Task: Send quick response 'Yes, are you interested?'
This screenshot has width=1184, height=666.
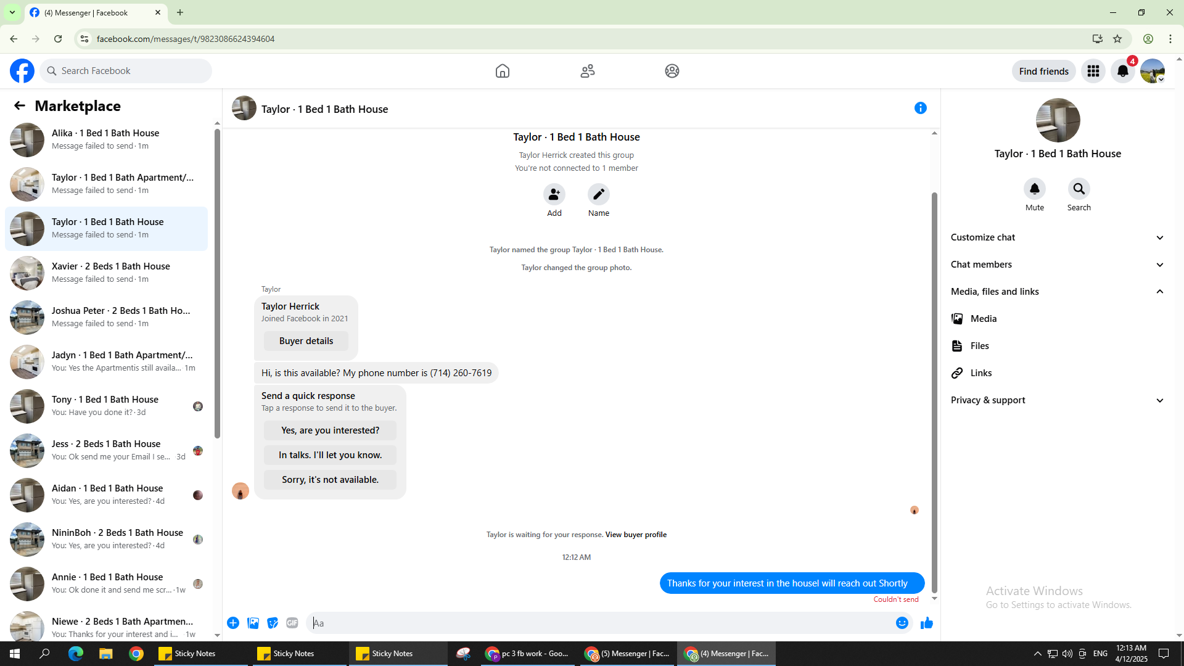Action: click(330, 430)
